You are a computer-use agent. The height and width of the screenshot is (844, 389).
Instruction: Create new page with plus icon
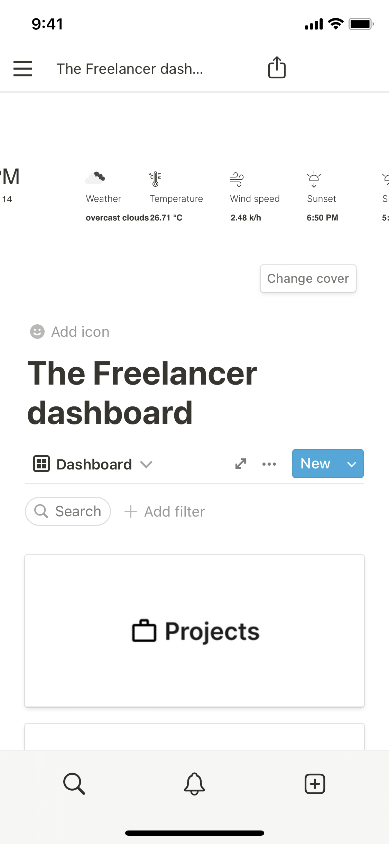pos(315,783)
